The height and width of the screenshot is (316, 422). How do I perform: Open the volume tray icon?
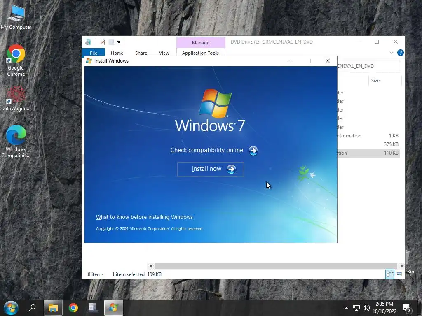[366, 308]
